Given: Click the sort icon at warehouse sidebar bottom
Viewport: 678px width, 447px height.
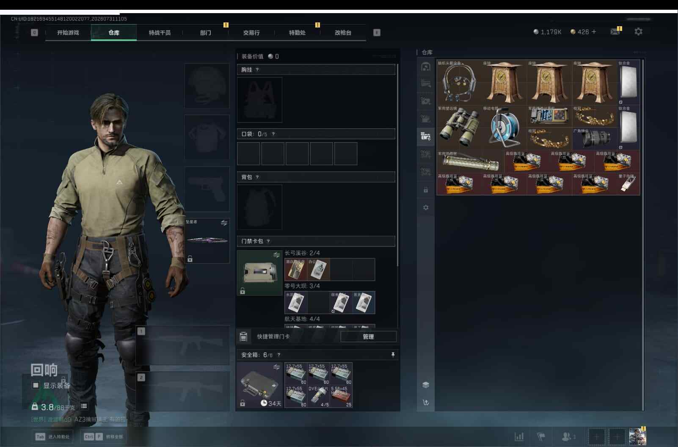Looking at the screenshot, I should [x=426, y=402].
